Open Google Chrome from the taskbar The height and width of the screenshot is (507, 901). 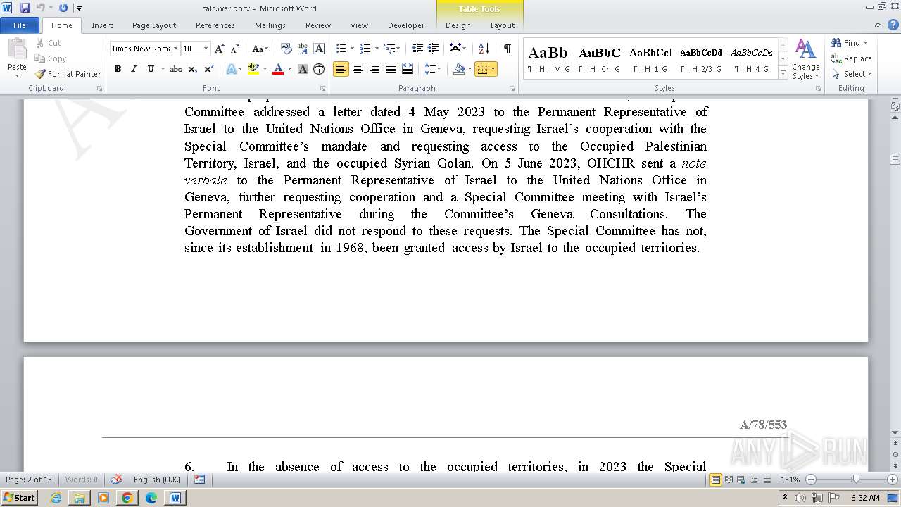click(x=127, y=498)
